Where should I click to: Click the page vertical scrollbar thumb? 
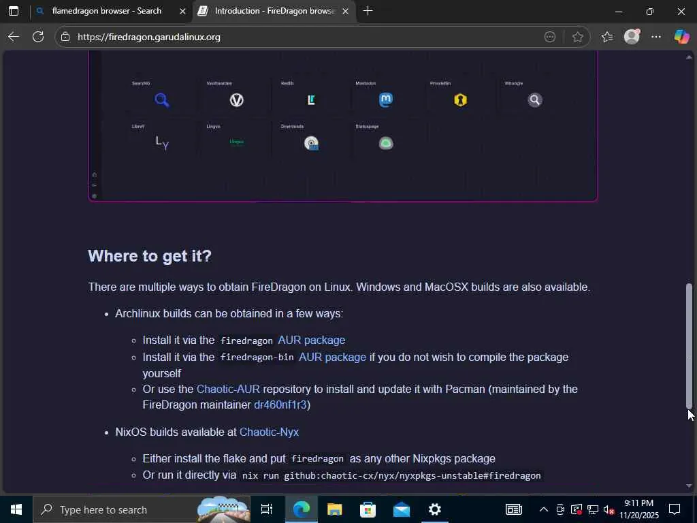point(689,345)
